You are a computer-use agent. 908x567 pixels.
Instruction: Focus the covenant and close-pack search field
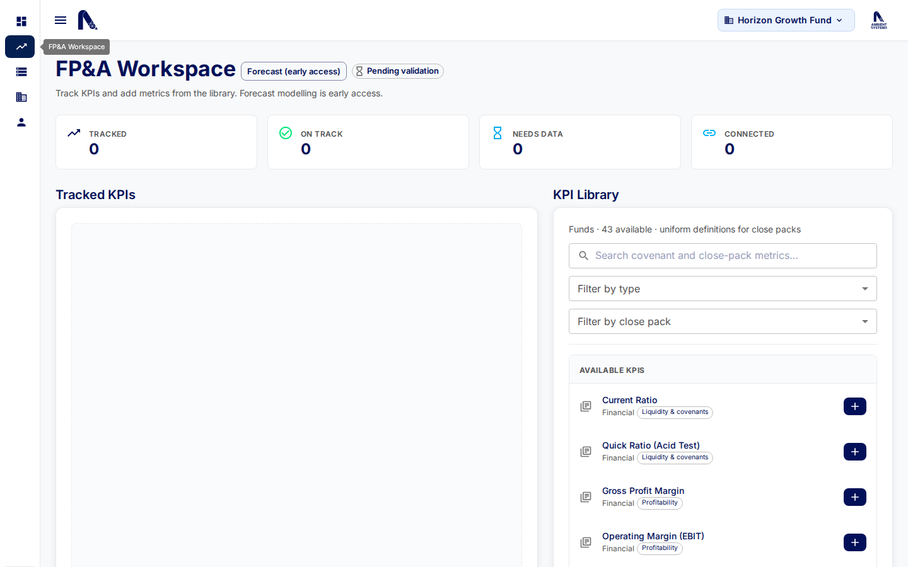(723, 256)
